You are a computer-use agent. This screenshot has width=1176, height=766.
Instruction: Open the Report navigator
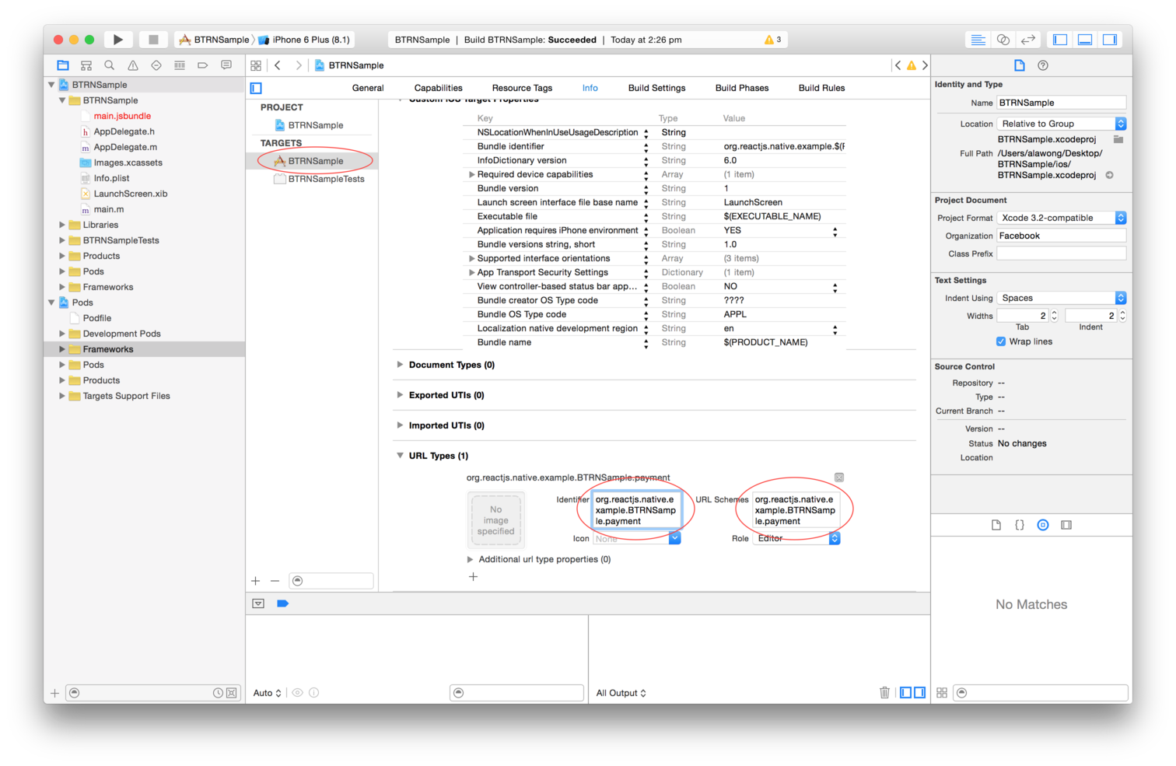point(226,65)
